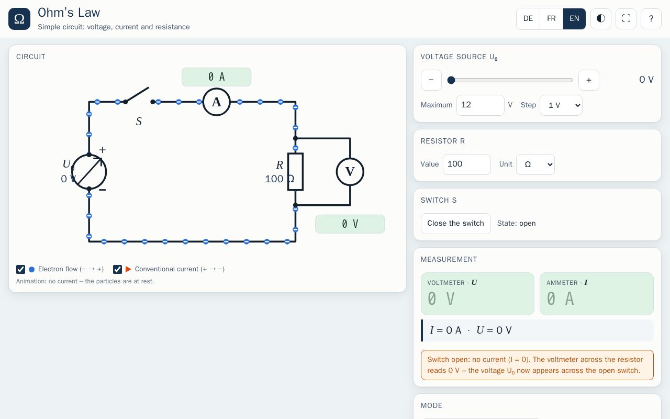
Task: Click the Close the switch button
Action: point(456,224)
